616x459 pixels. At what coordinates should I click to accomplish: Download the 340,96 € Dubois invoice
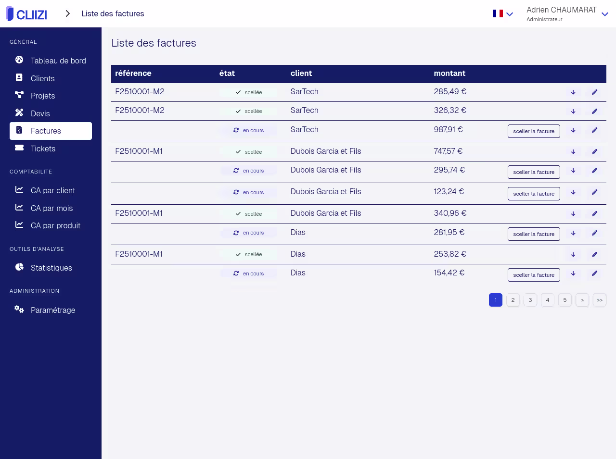pyautogui.click(x=573, y=214)
